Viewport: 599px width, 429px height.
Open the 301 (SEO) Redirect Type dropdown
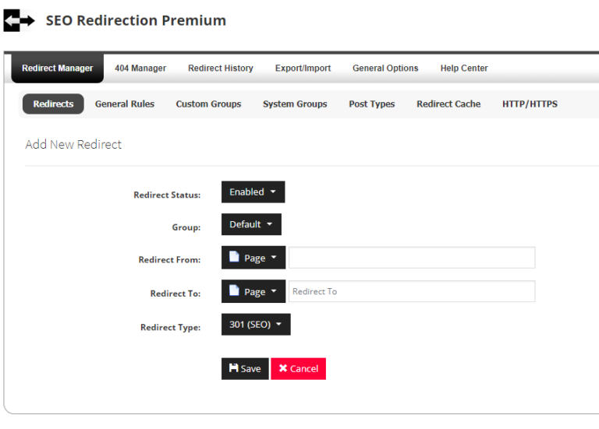(x=256, y=325)
